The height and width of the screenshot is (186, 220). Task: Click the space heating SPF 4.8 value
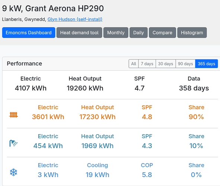click(x=147, y=117)
